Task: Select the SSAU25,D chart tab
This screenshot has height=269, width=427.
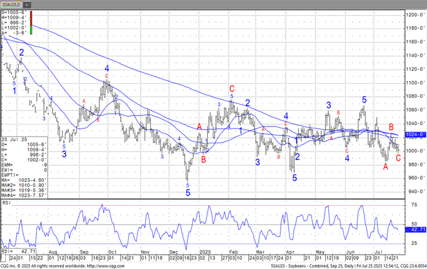Action: pyautogui.click(x=13, y=4)
